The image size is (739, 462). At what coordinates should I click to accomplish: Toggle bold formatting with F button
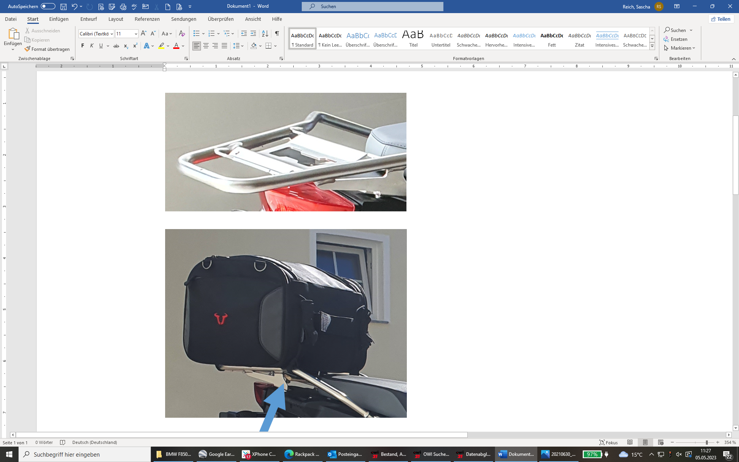click(82, 46)
